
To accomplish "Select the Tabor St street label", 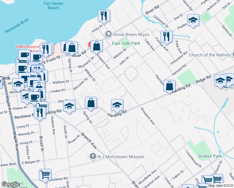I will (178, 175).
